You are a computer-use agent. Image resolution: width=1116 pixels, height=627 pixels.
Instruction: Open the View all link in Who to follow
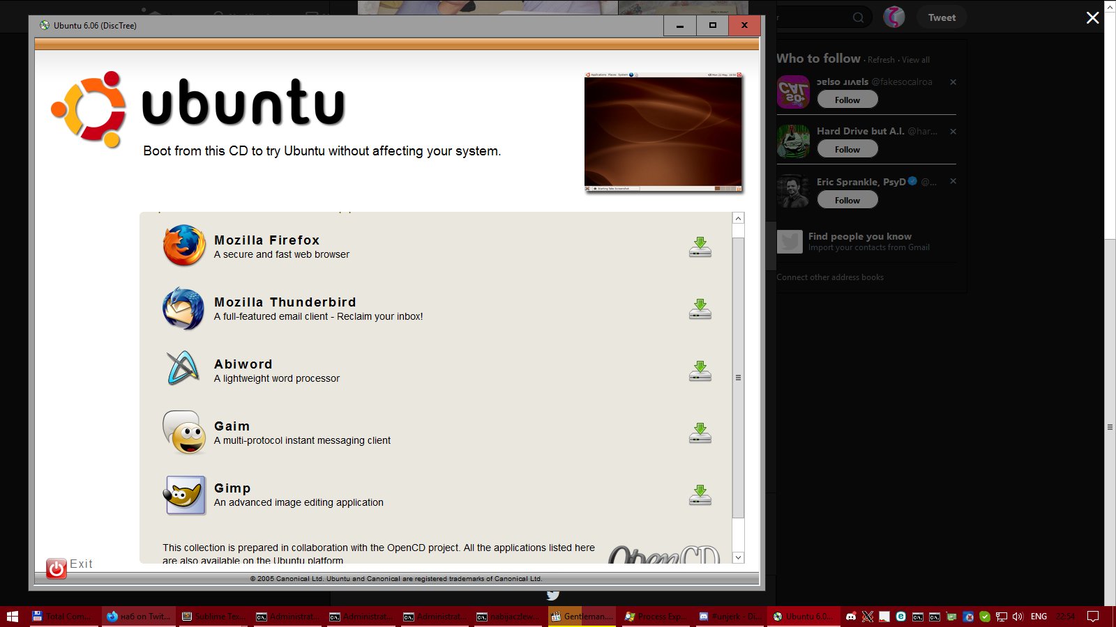915,60
